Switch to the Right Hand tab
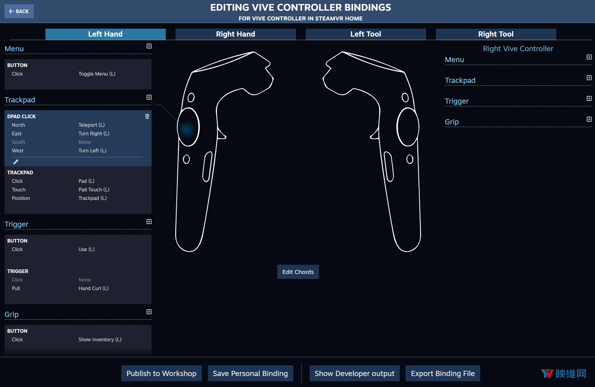The width and height of the screenshot is (595, 387). click(x=236, y=34)
